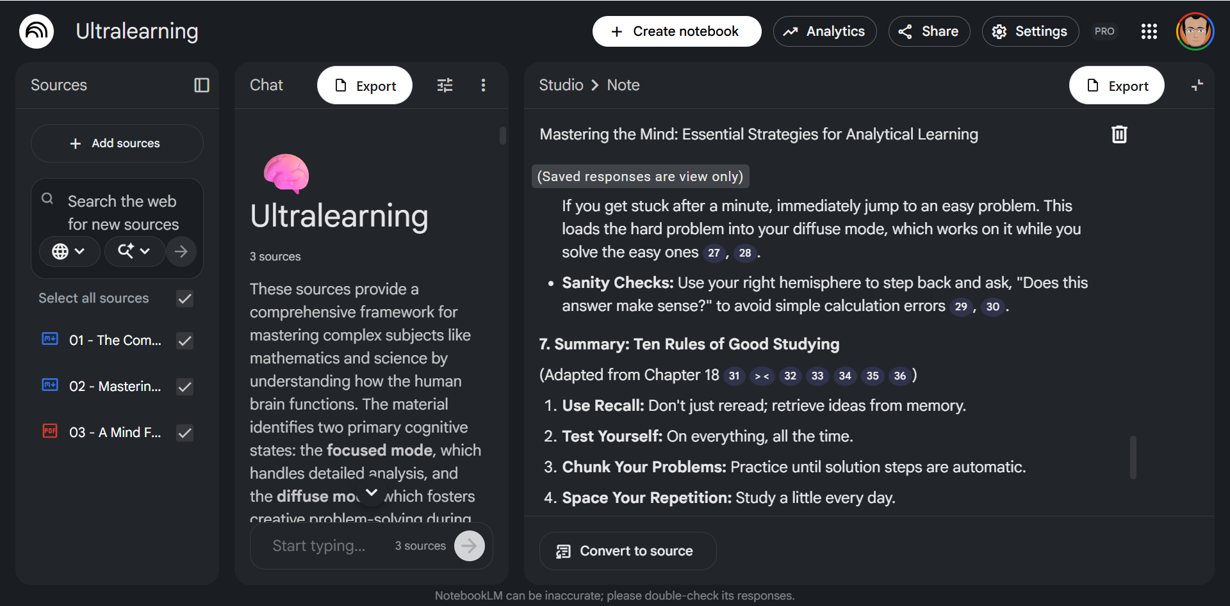
Task: Open Settings
Action: click(x=1030, y=31)
